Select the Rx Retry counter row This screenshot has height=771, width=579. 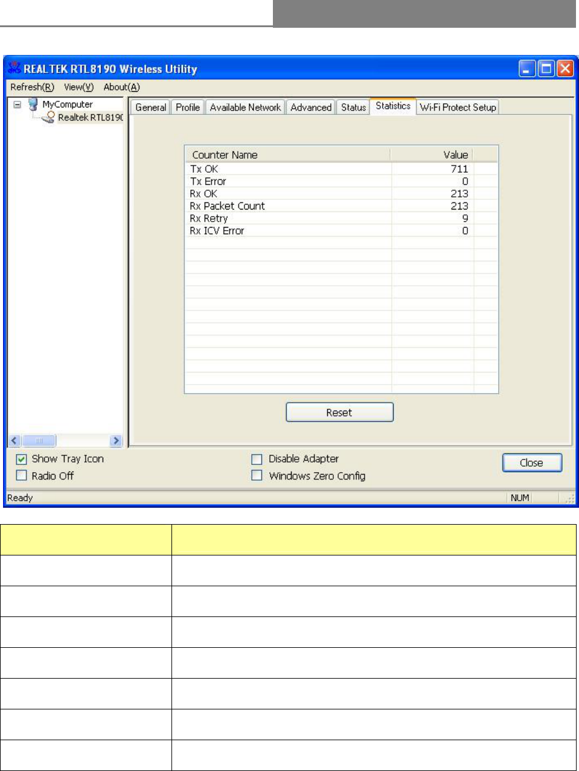tap(341, 219)
